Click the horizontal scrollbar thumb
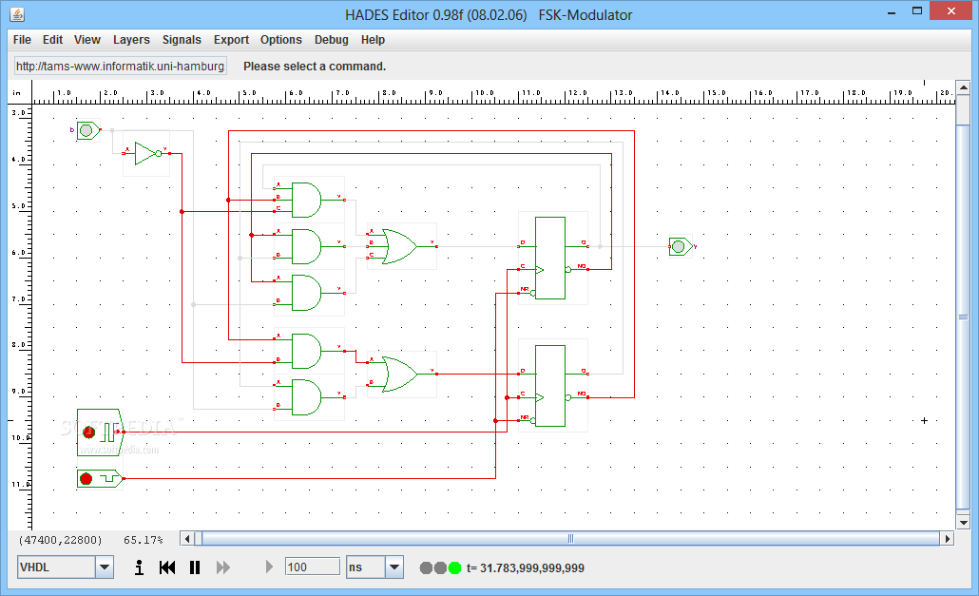Viewport: 979px width, 596px height. pyautogui.click(x=570, y=539)
